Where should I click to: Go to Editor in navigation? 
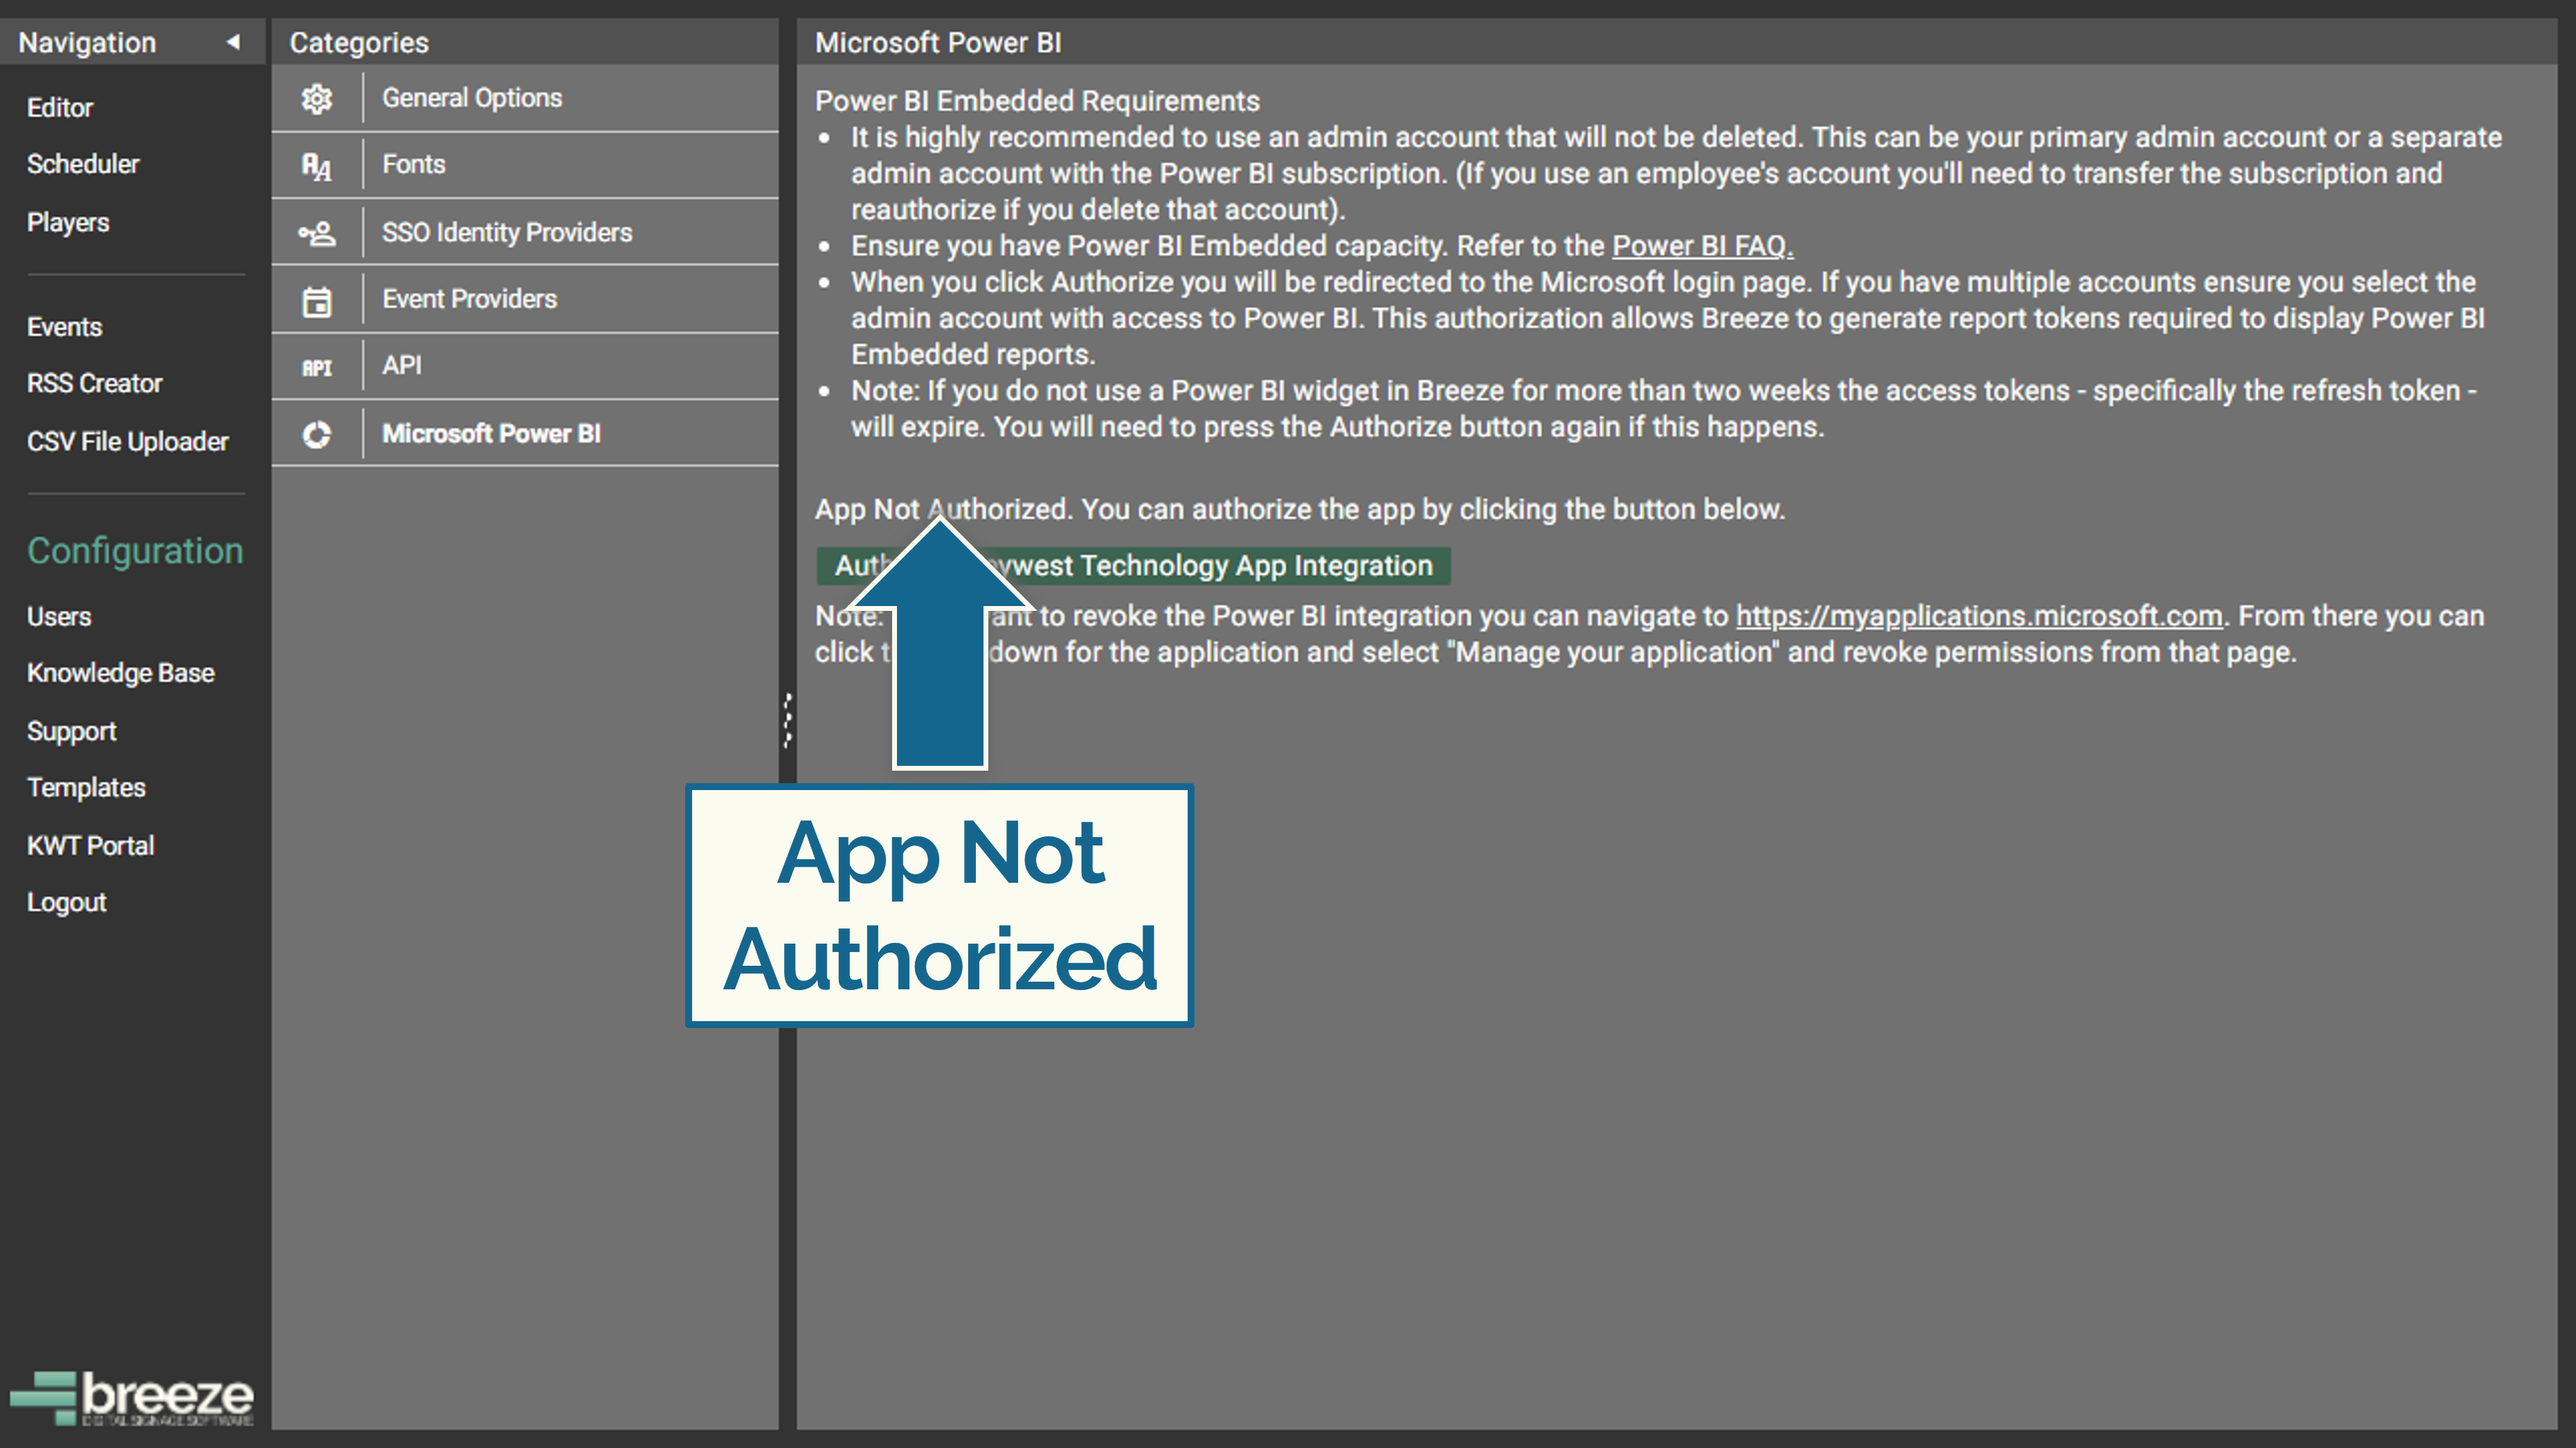click(60, 107)
